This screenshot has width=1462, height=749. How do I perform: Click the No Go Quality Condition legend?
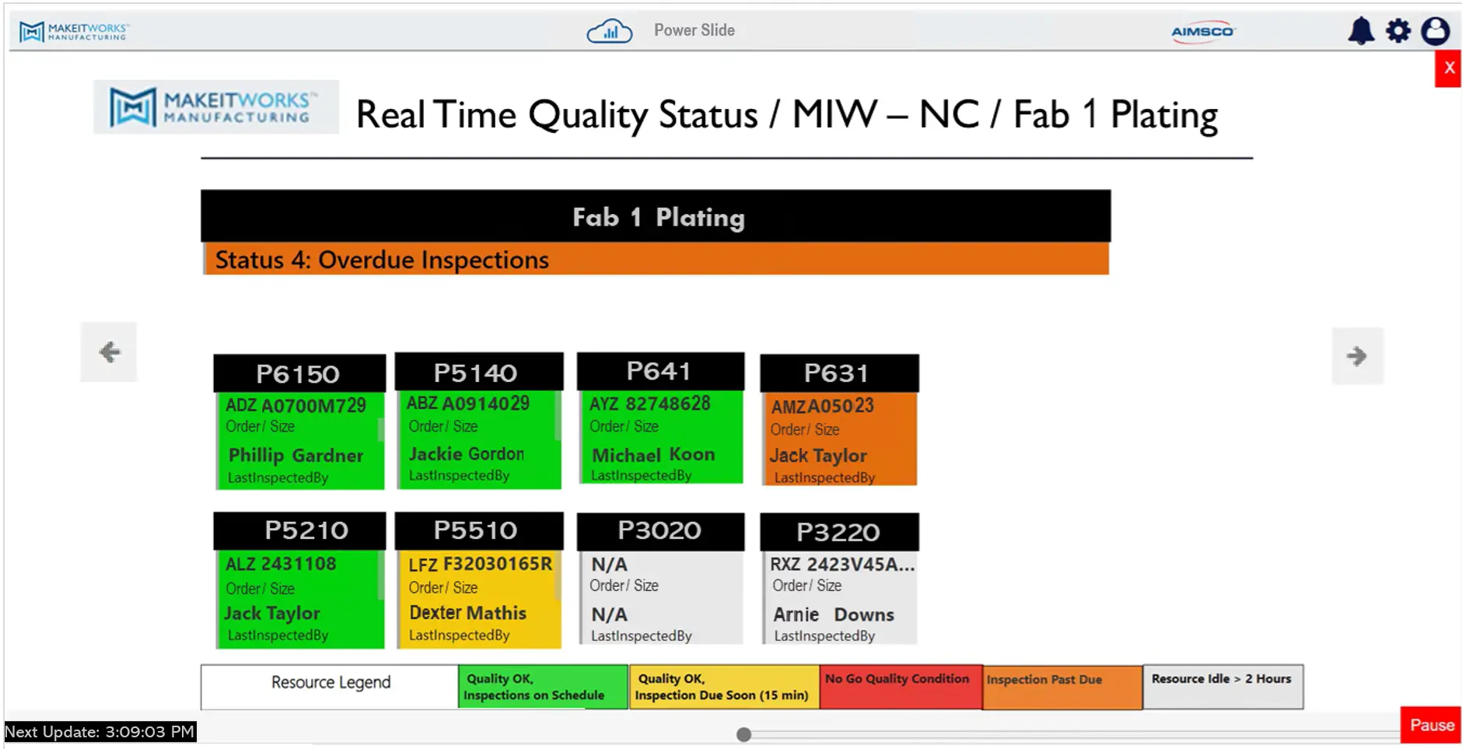coord(901,687)
